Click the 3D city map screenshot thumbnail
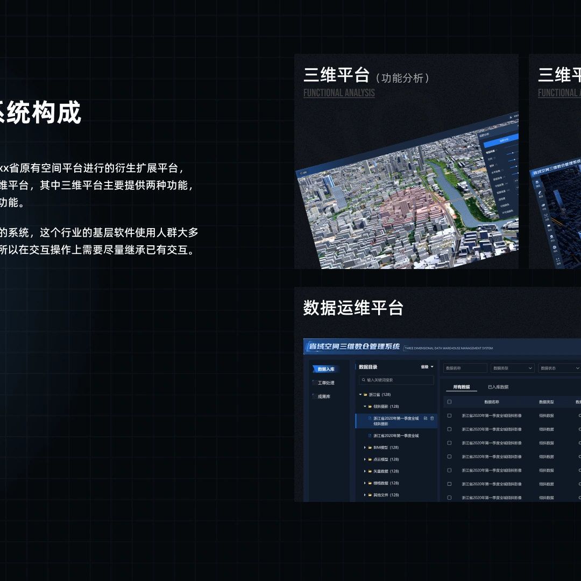The height and width of the screenshot is (581, 581). pos(408,191)
